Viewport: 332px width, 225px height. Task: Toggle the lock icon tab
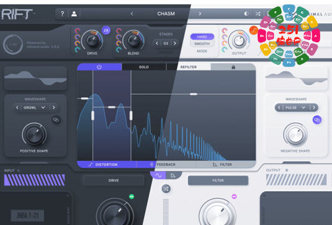pos(233,67)
